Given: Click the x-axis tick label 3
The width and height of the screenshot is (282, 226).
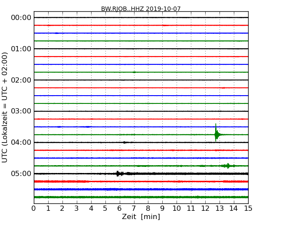Looking at the screenshot, I should click(x=77, y=208).
